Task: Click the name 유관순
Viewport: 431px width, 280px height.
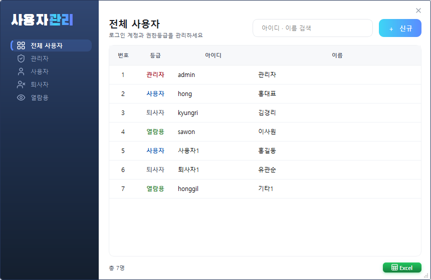Action: tap(267, 170)
